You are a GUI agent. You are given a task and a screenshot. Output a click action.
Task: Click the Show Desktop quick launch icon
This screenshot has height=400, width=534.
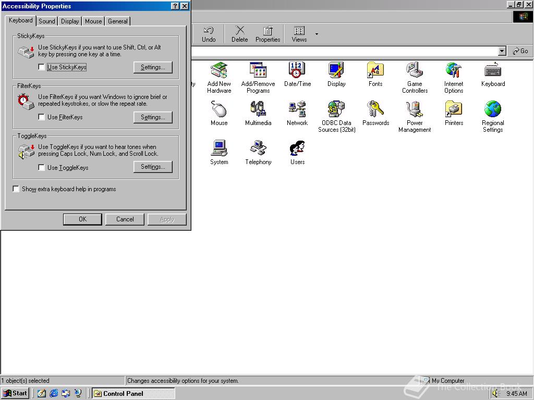point(42,394)
